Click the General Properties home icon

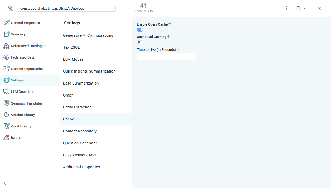[x=6, y=23]
